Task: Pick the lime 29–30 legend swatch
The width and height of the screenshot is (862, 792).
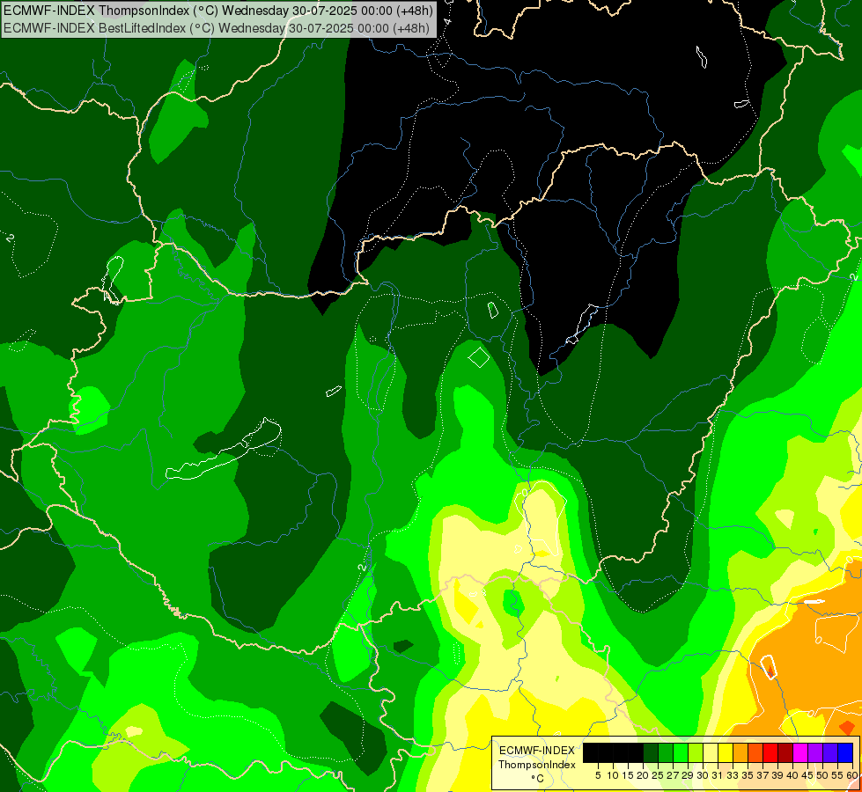Action: click(696, 753)
